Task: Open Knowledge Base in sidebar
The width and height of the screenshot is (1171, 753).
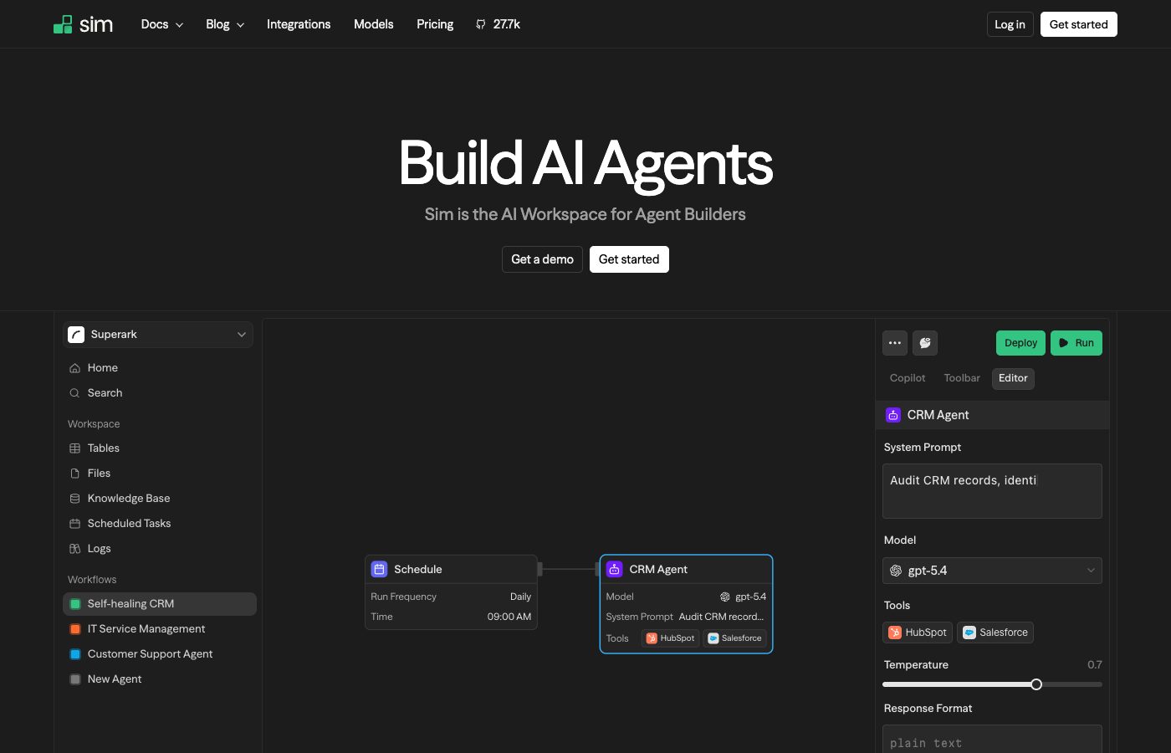Action: coord(128,499)
